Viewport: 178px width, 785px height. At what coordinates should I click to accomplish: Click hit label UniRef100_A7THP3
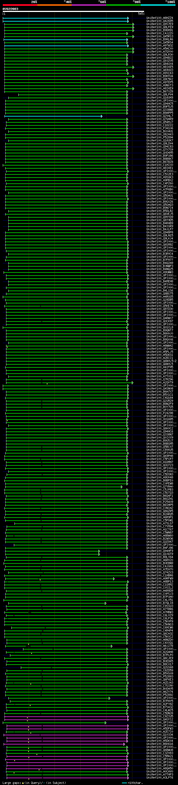pyautogui.click(x=160, y=774)
